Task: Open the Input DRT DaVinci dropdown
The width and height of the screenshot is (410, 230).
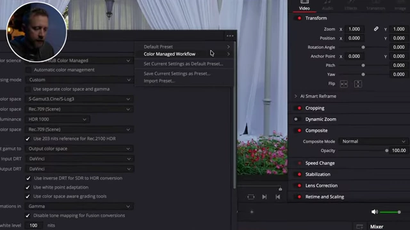Action: (79, 159)
